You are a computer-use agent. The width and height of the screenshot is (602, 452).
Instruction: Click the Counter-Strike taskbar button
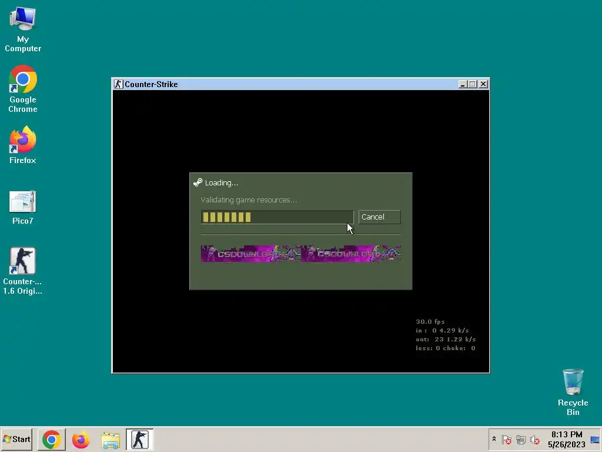(140, 439)
